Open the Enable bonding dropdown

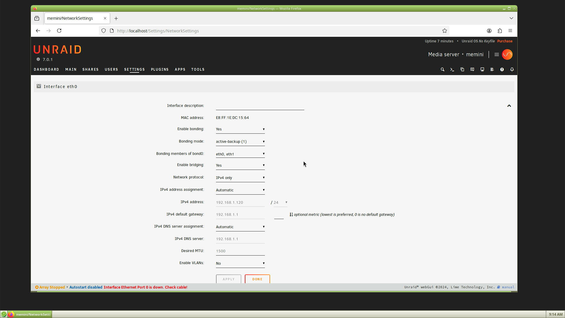click(240, 129)
